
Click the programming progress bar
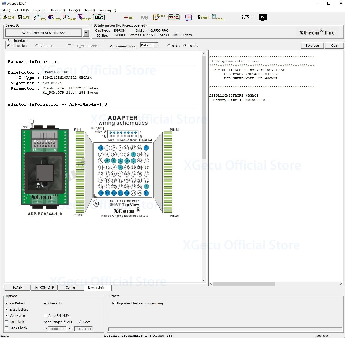tap(225, 329)
